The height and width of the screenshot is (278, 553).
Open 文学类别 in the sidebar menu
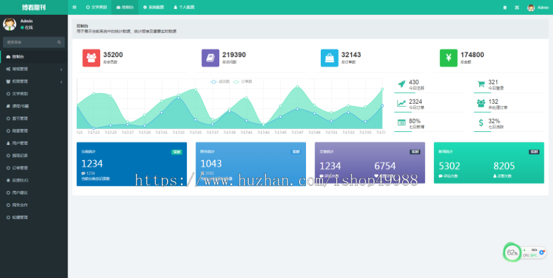coord(34,94)
